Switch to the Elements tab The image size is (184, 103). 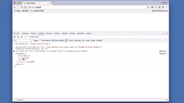coord(25,33)
